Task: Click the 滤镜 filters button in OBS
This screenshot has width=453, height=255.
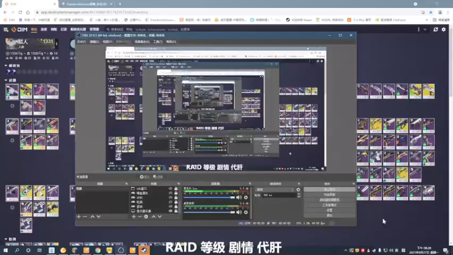Action: [x=158, y=177]
